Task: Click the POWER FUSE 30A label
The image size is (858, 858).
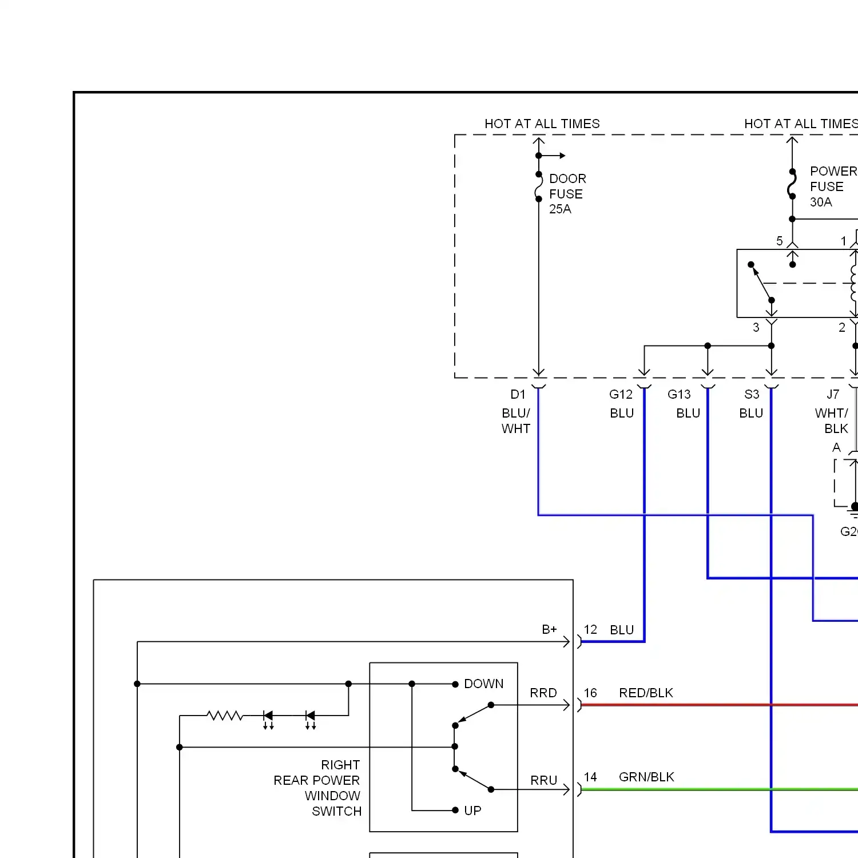Action: [833, 186]
